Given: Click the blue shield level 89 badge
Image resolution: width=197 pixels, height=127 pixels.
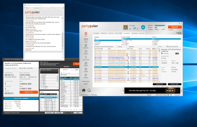Looking at the screenshot, I should pos(143,27).
